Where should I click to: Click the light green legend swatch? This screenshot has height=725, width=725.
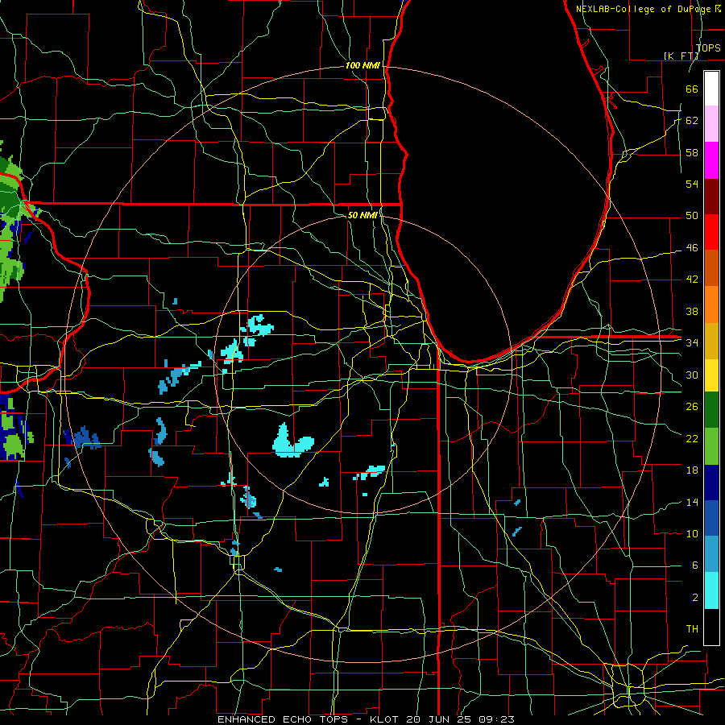[711, 445]
